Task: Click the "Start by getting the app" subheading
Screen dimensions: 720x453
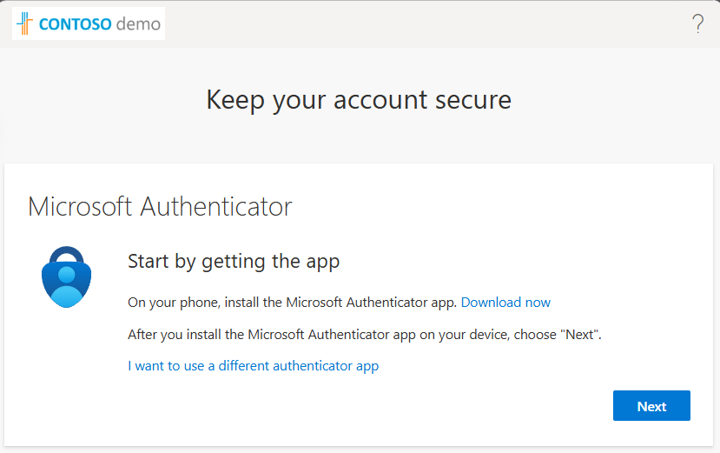Action: 234,261
